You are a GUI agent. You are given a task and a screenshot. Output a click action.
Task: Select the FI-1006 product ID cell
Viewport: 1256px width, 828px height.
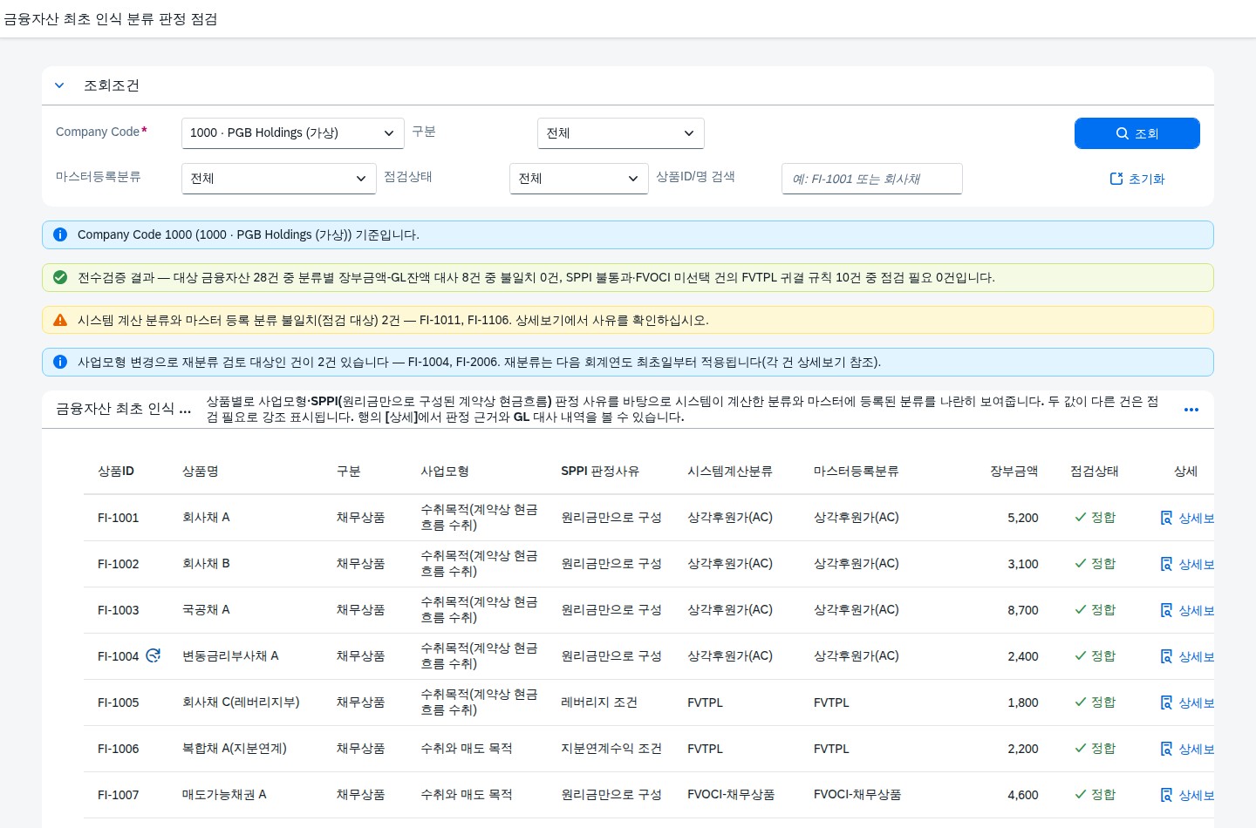tap(119, 749)
